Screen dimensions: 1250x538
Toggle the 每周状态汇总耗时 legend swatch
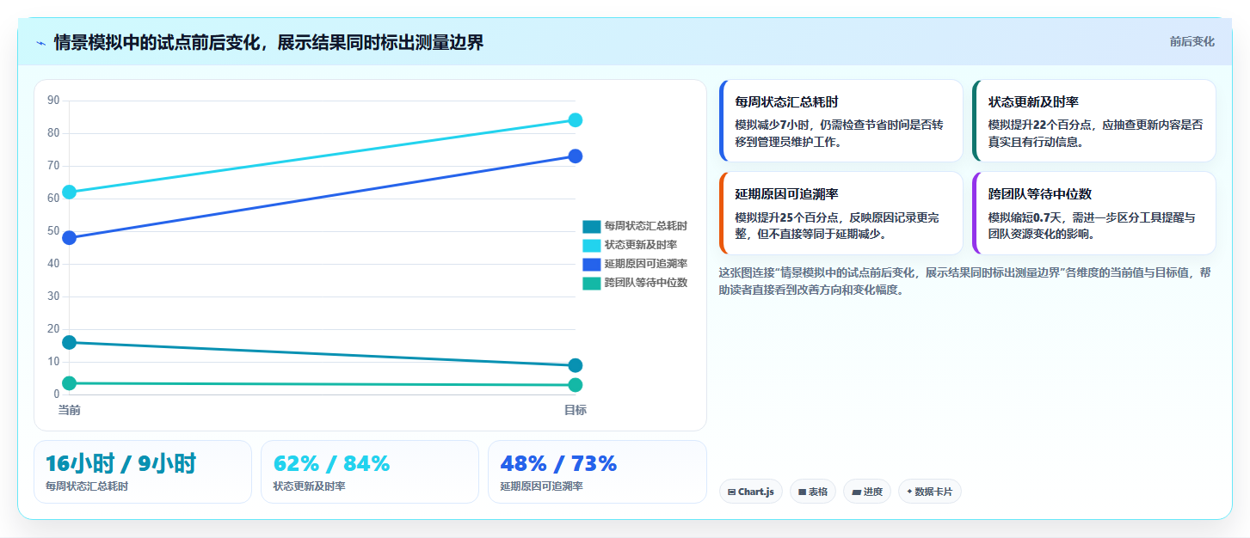coord(591,226)
